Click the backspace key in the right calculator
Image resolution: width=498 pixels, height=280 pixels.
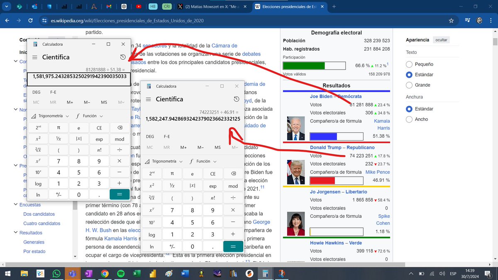pos(233,174)
